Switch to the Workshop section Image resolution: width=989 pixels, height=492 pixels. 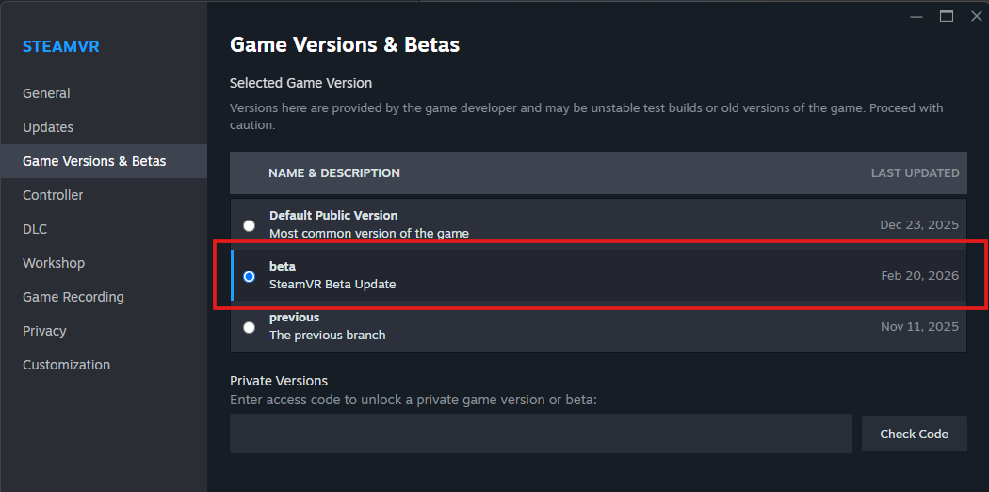click(x=54, y=263)
